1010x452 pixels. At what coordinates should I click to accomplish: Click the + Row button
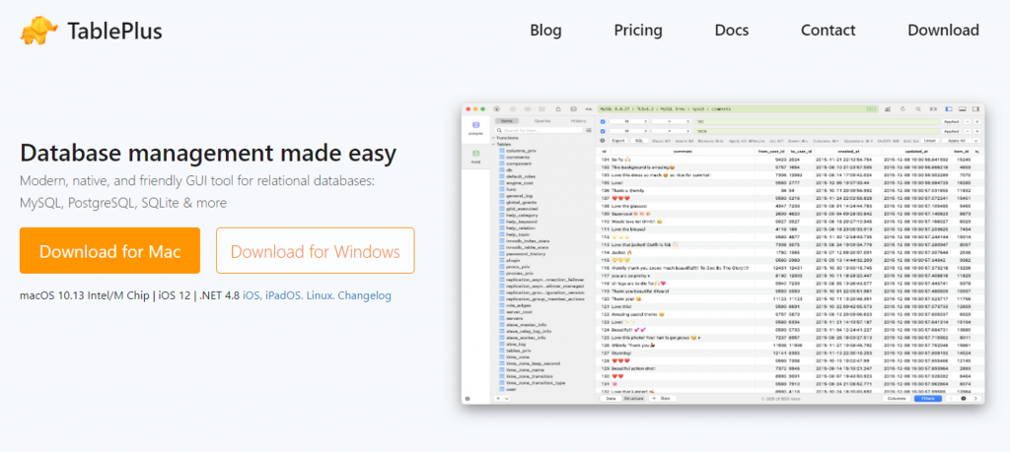coord(662,399)
